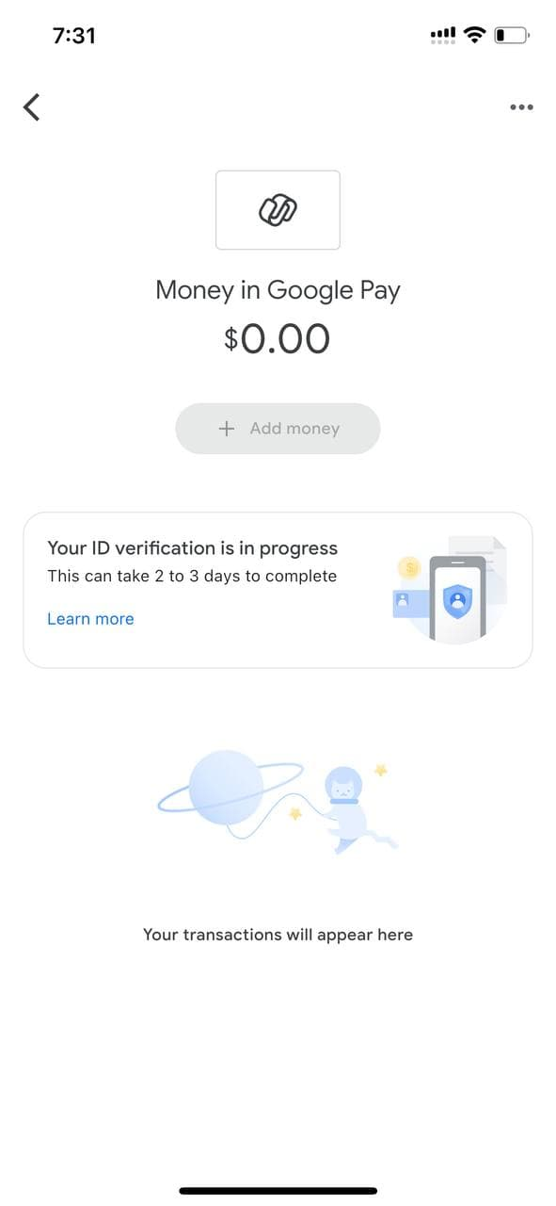
Task: Tap the Add money button label
Action: point(294,429)
